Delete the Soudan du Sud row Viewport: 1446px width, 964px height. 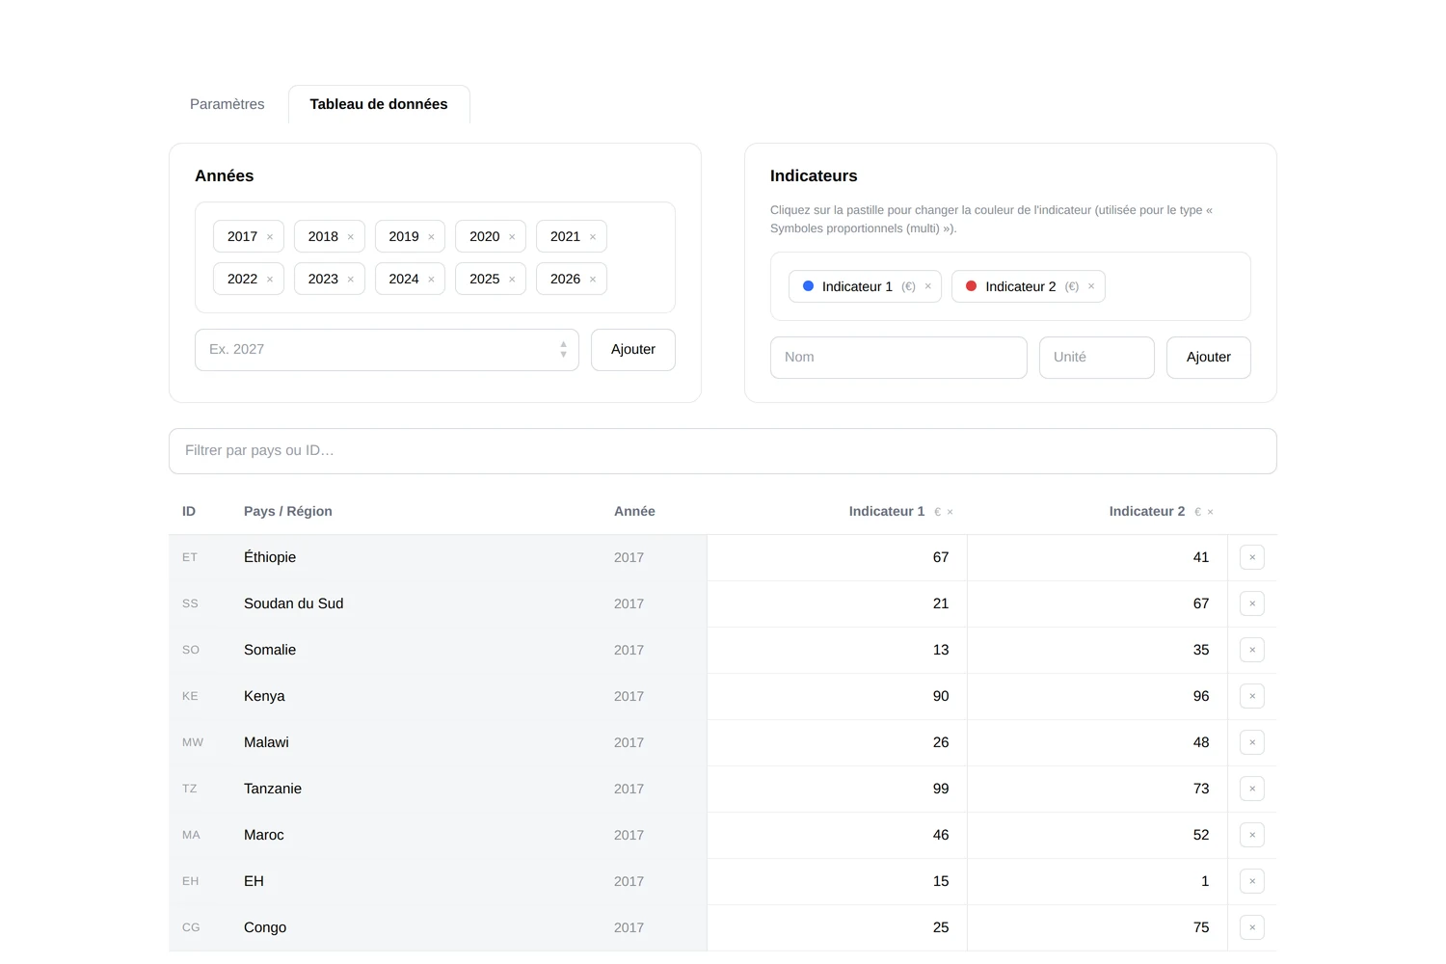[1252, 603]
